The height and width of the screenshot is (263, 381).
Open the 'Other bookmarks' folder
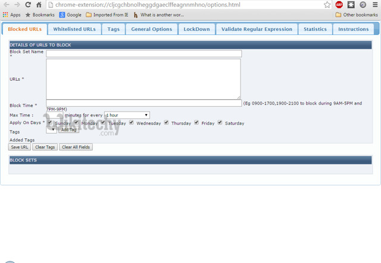click(x=357, y=15)
